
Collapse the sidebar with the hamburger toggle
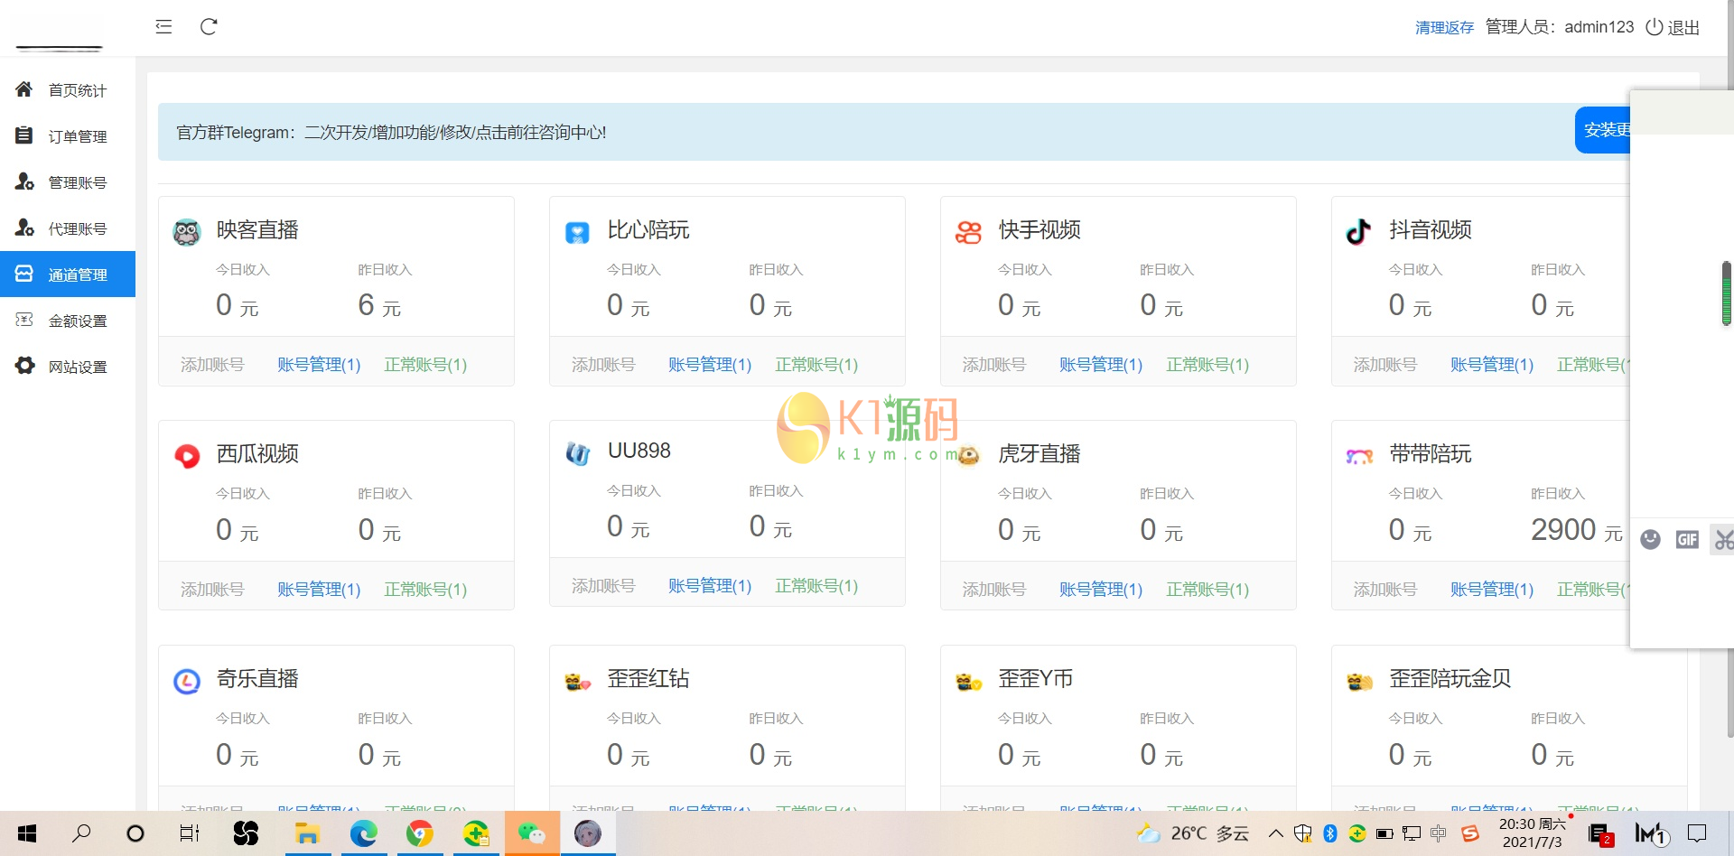(163, 26)
